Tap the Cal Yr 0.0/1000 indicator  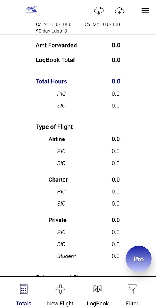point(54,25)
